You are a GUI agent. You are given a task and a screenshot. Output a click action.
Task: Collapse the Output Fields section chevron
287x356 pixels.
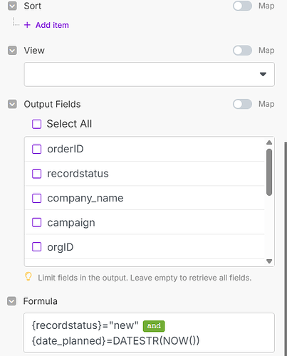point(12,104)
